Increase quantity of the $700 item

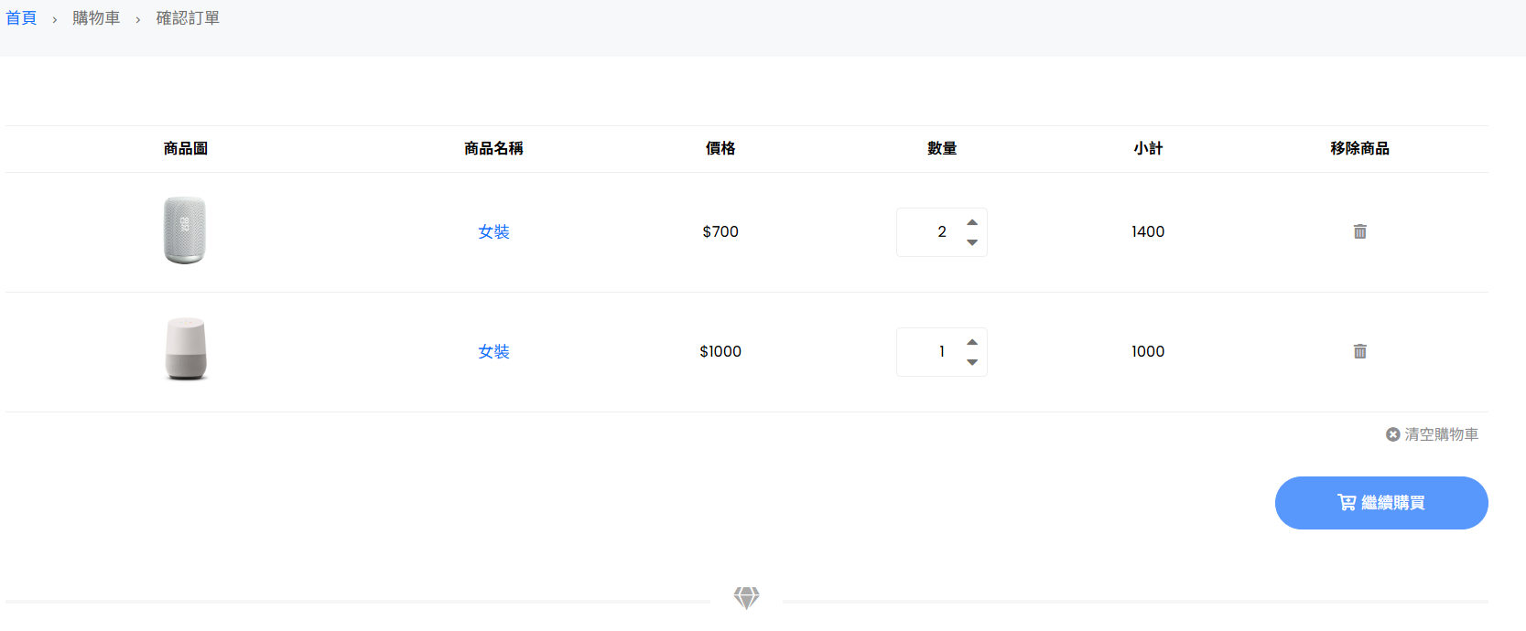click(x=972, y=222)
